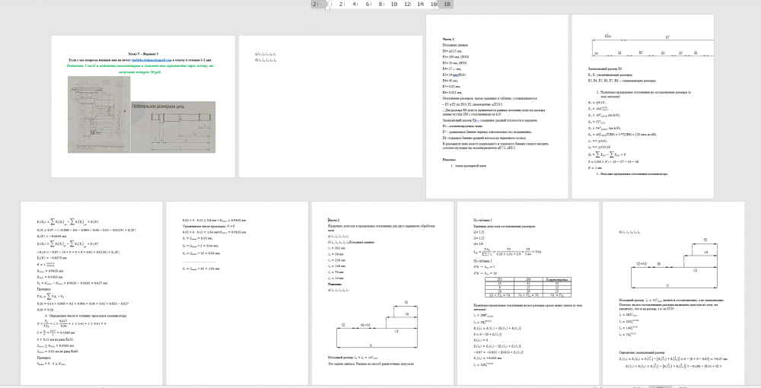
Task: Click the hanging indent marker on ruler
Action: [327, 8]
